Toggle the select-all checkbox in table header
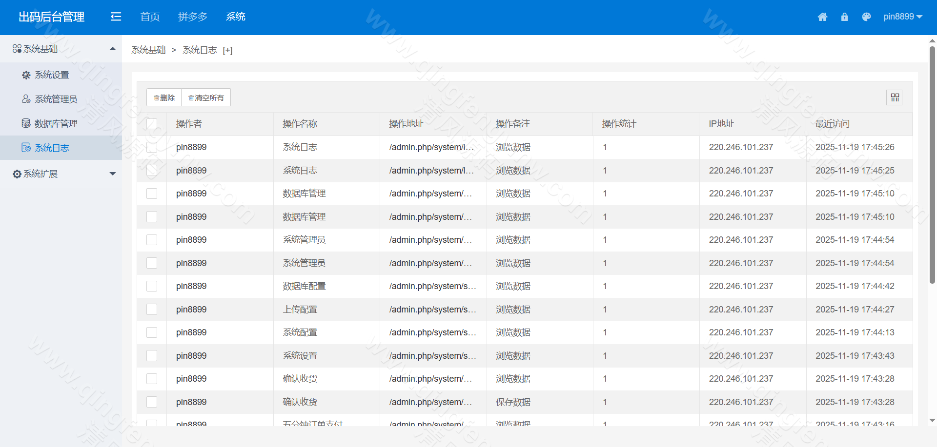937x447 pixels. click(152, 124)
